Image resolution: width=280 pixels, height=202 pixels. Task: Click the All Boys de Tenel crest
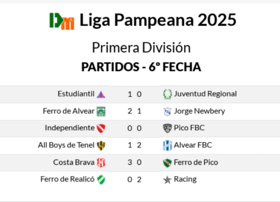click(x=101, y=145)
